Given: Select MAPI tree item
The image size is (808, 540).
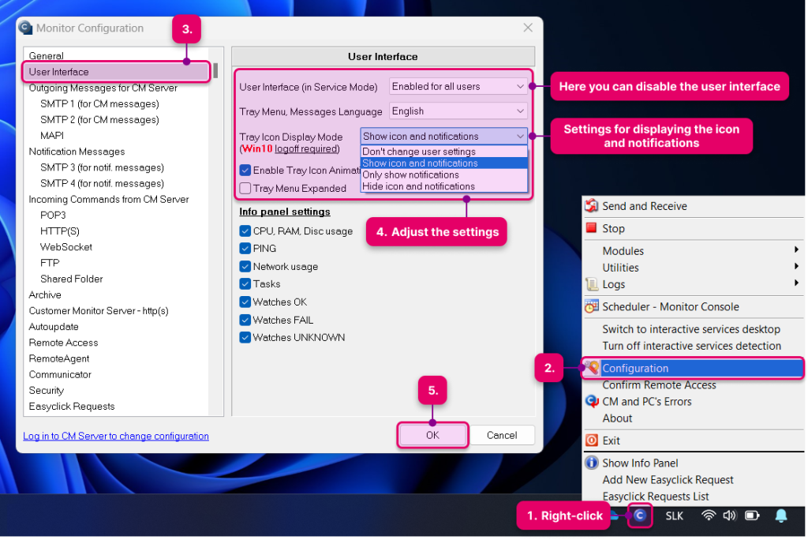Looking at the screenshot, I should point(52,136).
